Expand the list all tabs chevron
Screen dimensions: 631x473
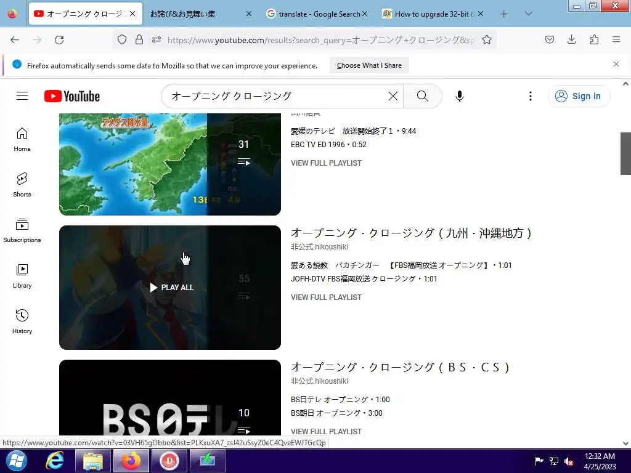(529, 14)
